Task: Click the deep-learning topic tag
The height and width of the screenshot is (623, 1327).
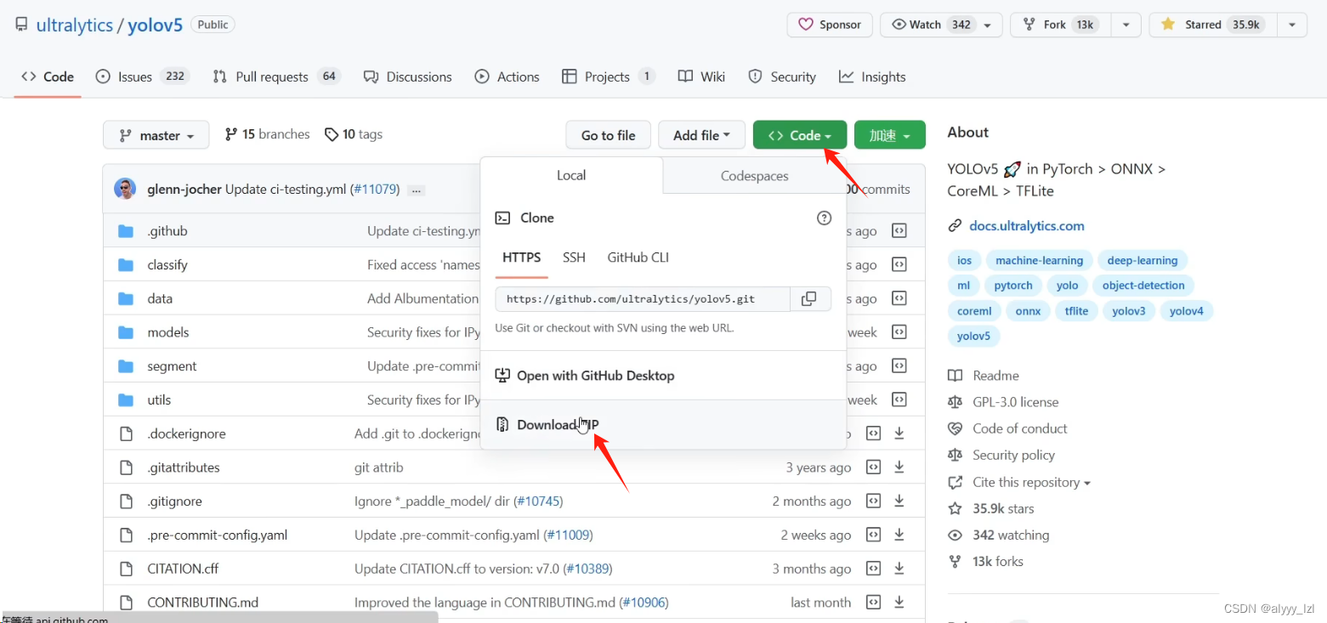Action: click(x=1143, y=261)
